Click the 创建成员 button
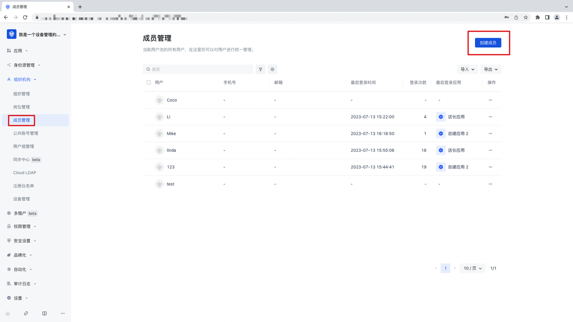This screenshot has width=573, height=322. (488, 43)
